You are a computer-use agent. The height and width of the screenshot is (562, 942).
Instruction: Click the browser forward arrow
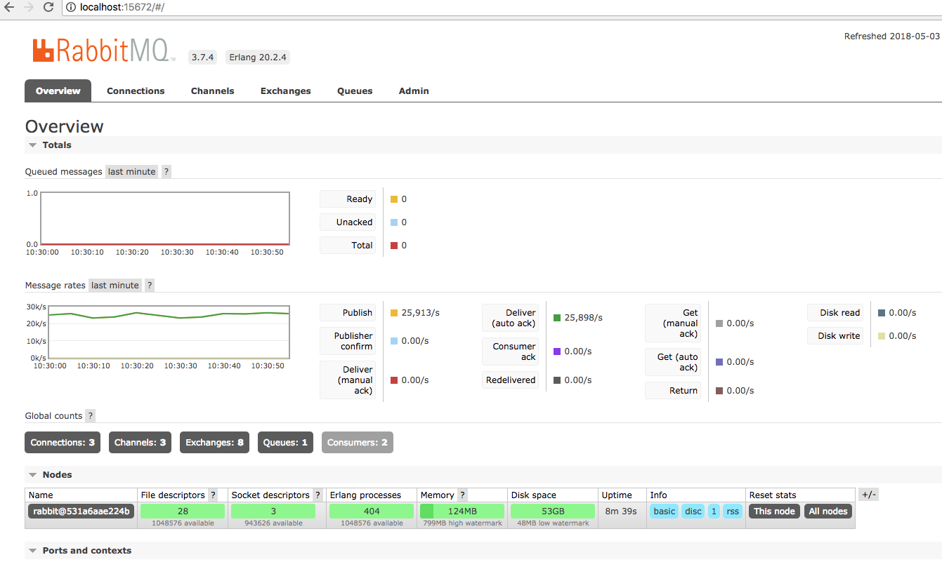29,7
